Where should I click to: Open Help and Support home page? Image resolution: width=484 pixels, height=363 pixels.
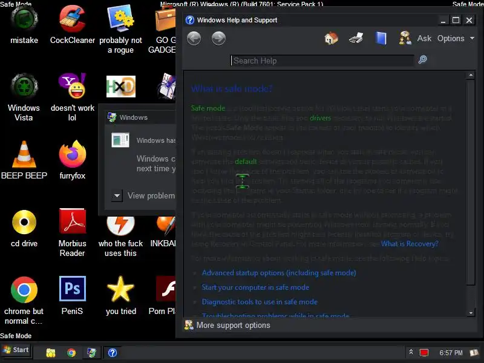[x=331, y=39]
